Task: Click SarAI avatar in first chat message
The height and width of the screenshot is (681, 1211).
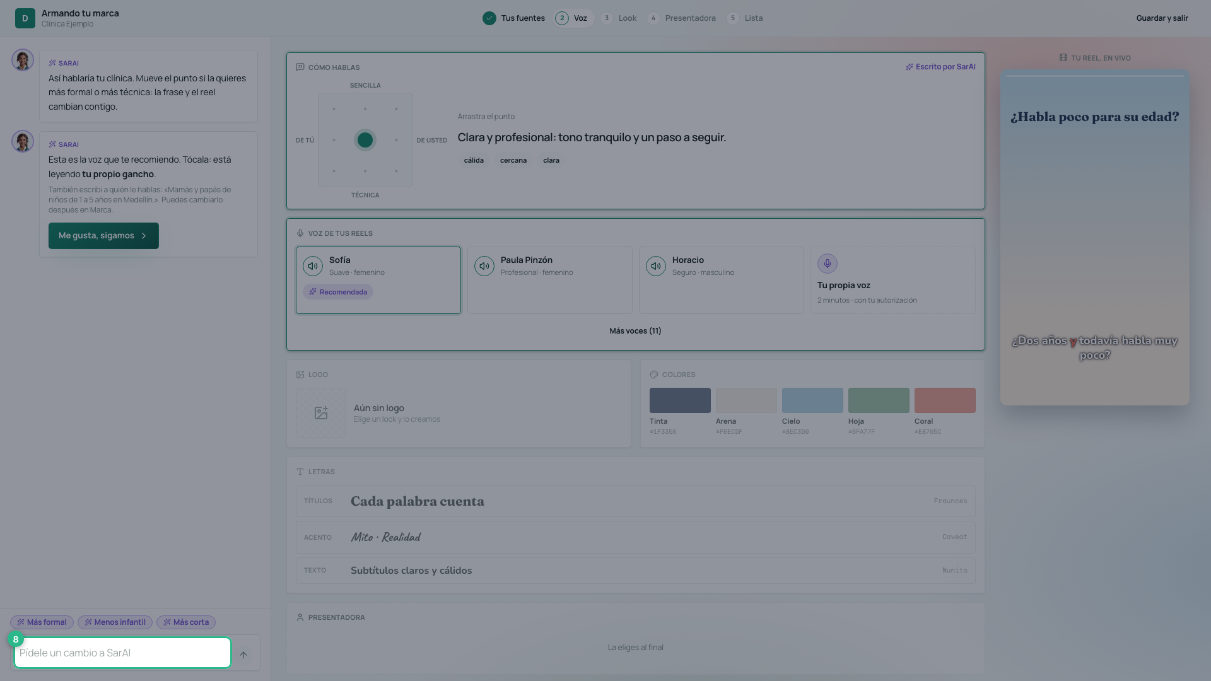Action: point(23,61)
